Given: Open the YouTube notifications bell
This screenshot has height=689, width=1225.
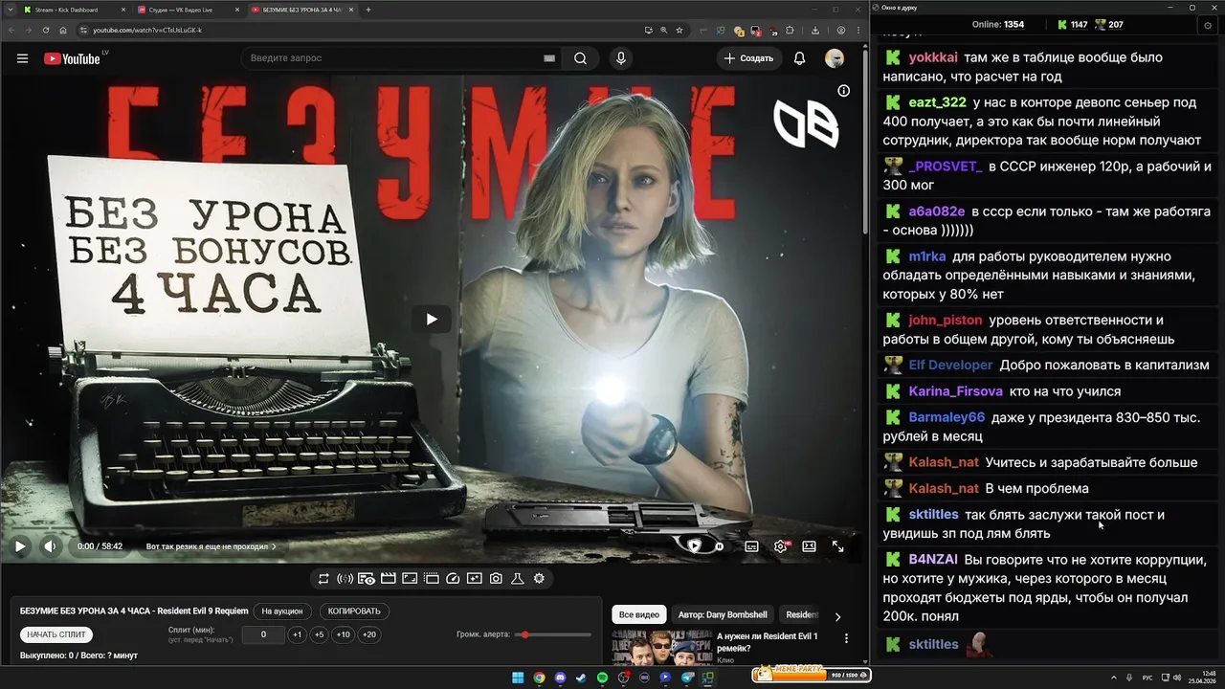Looking at the screenshot, I should click(799, 58).
